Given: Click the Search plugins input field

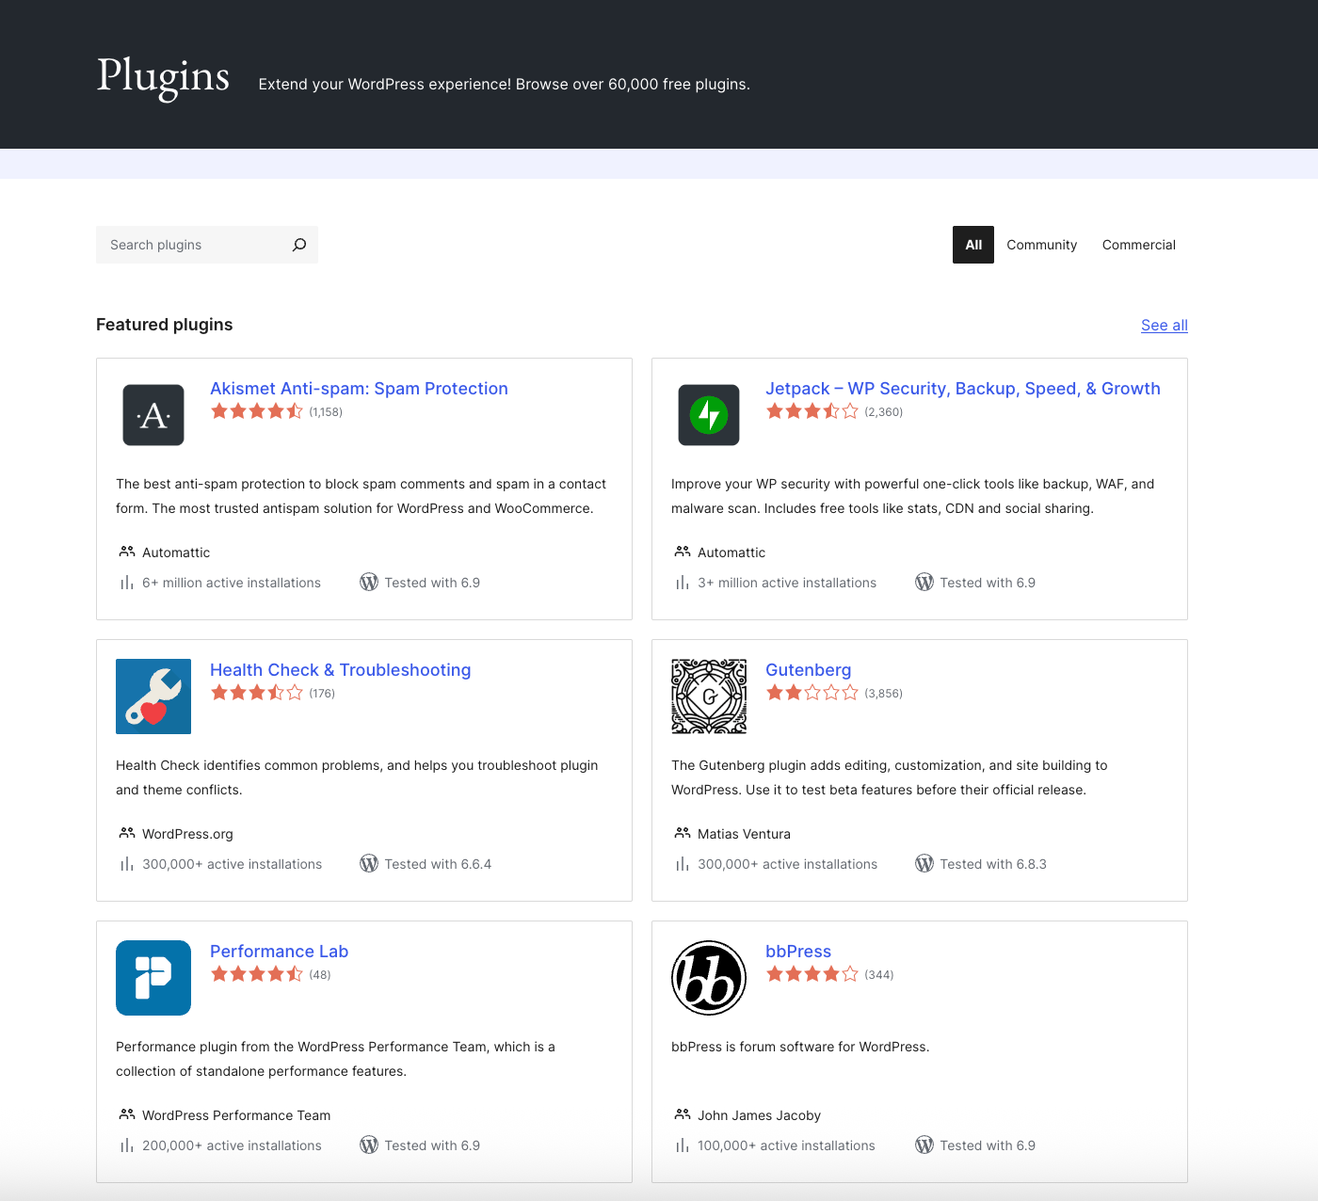Looking at the screenshot, I should [x=188, y=244].
